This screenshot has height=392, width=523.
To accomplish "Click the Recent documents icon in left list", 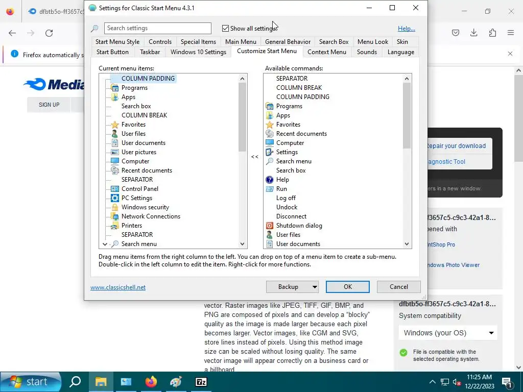I will pos(115,170).
